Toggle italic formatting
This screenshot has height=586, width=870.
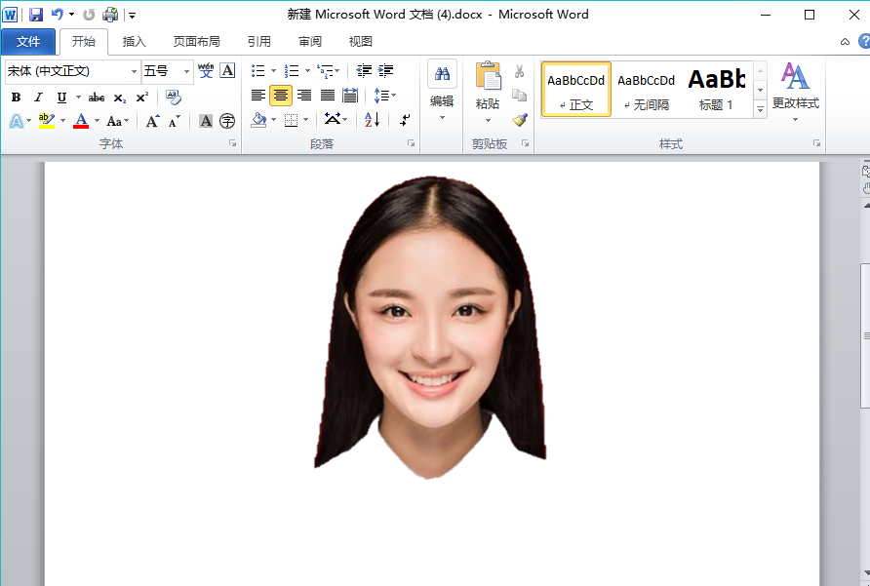pos(38,98)
